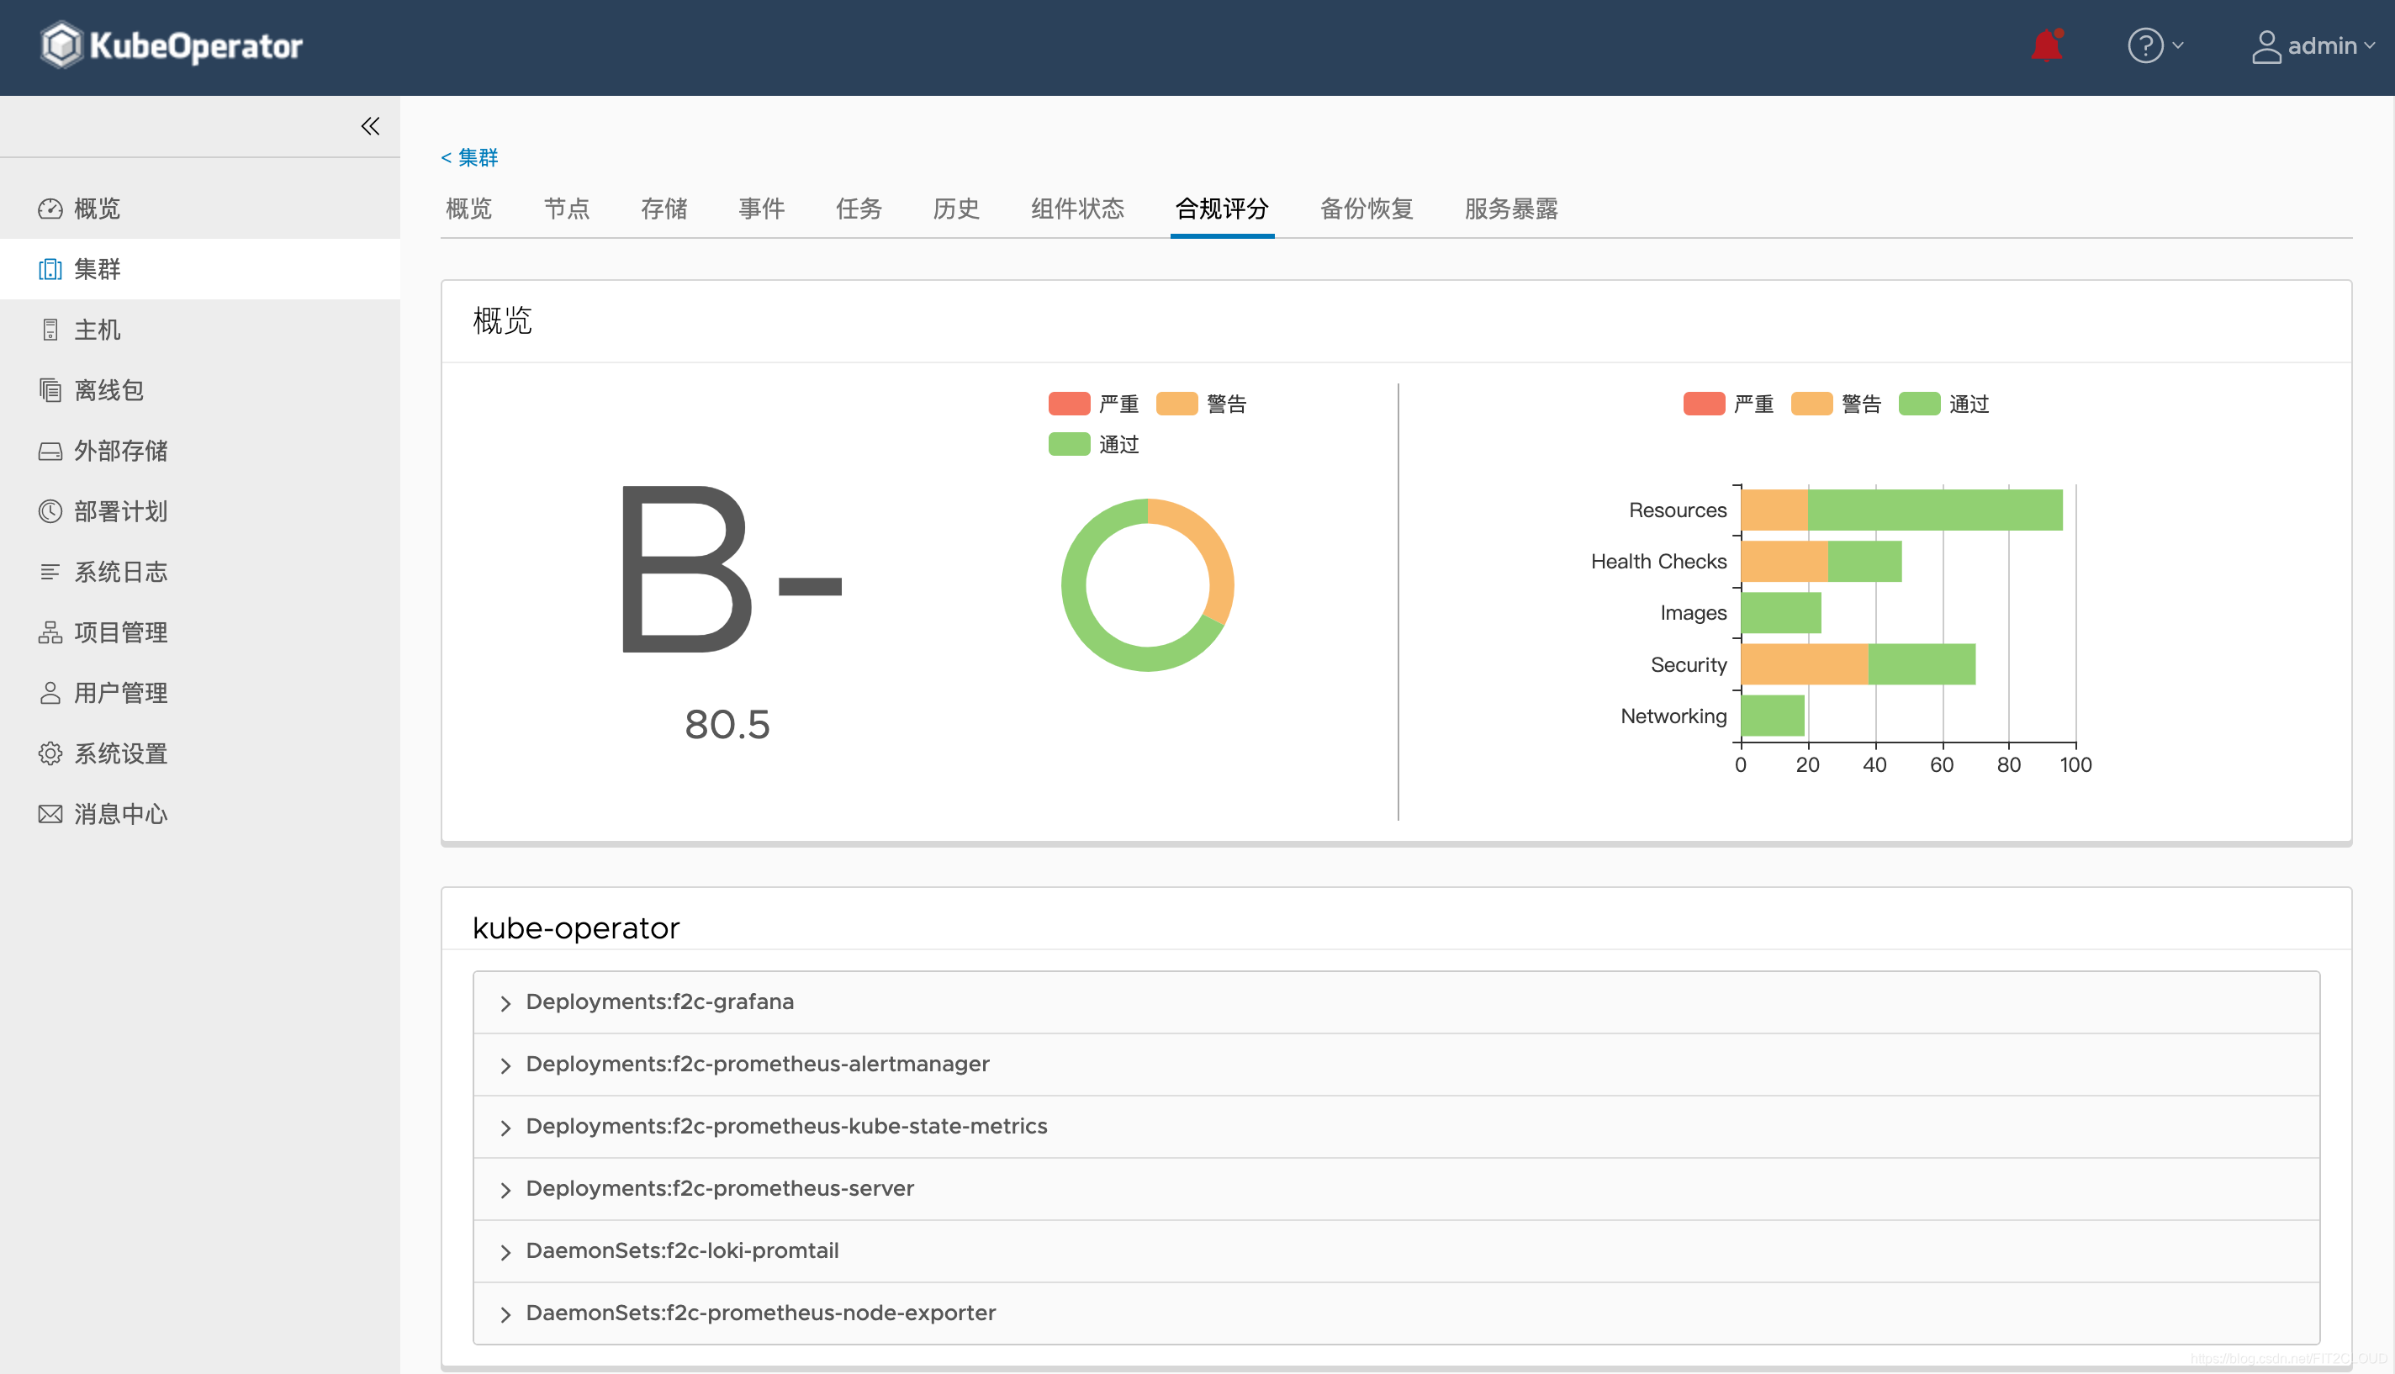Image resolution: width=2395 pixels, height=1374 pixels.
Task: Collapse the sidebar with double chevron
Action: 370,126
